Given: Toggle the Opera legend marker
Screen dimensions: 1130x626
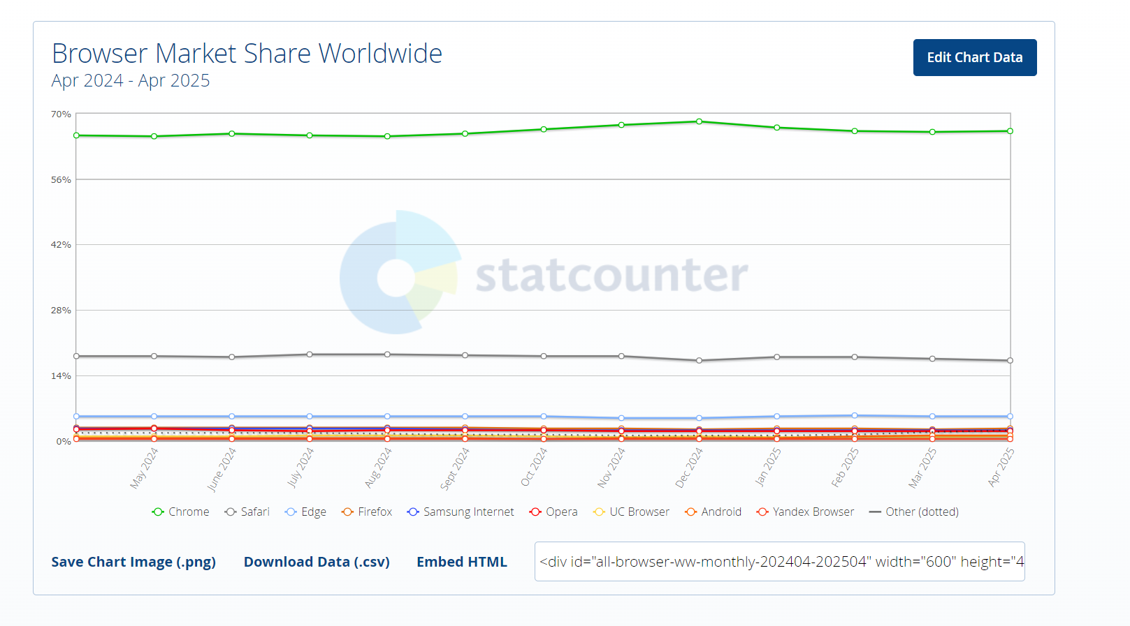Looking at the screenshot, I should [x=535, y=512].
